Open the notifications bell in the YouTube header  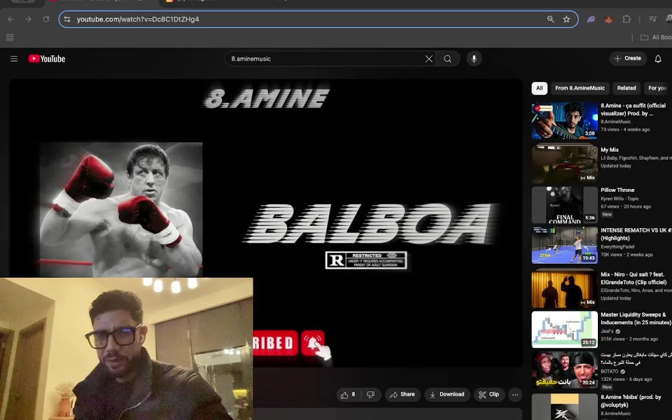pos(658,59)
